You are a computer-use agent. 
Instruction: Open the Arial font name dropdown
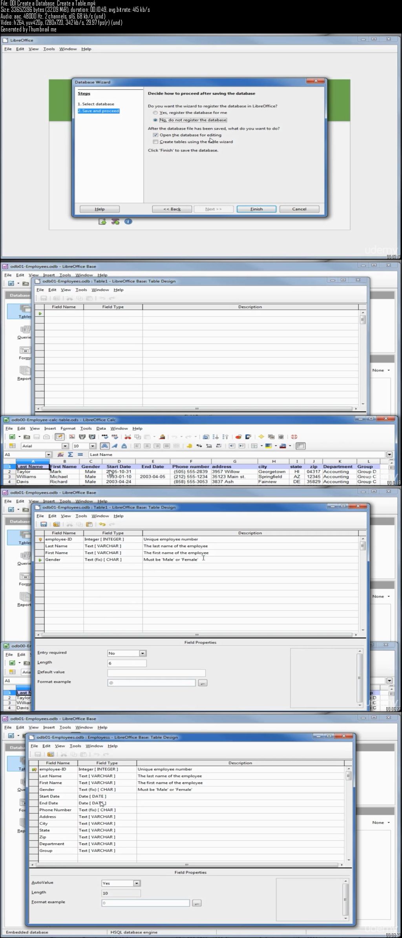point(65,446)
